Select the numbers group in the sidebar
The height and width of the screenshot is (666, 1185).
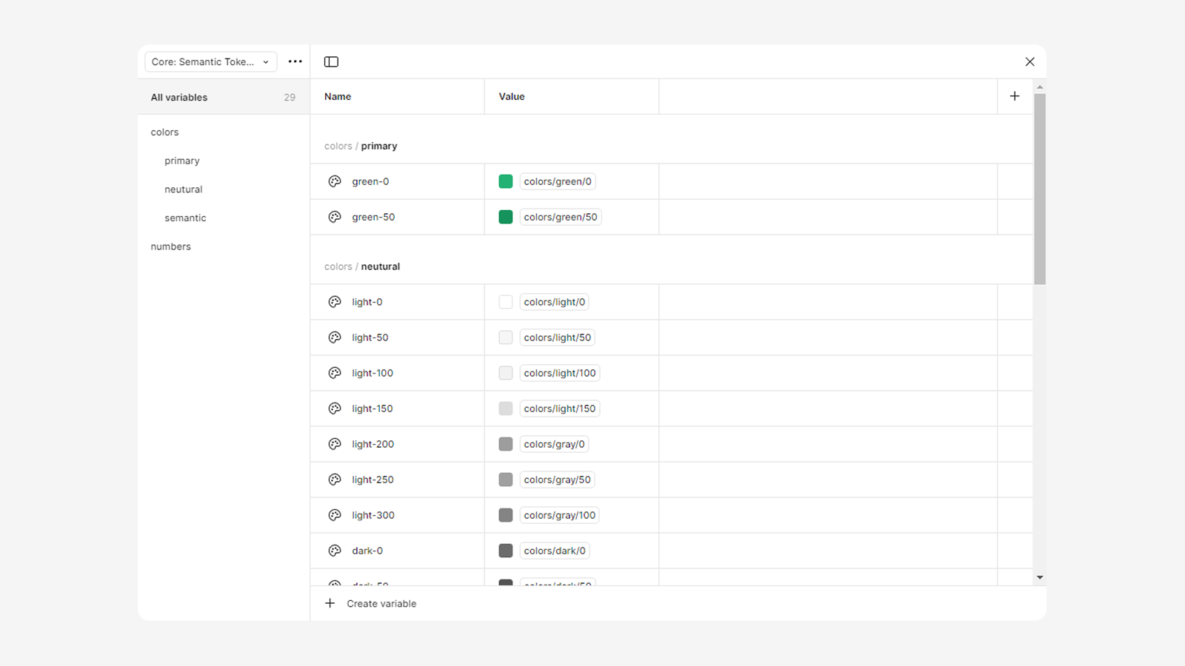coord(171,246)
